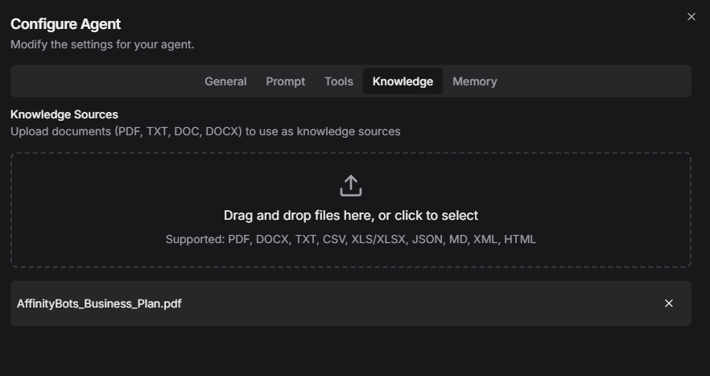Remove AffinityBots_Business_Plan.pdf from knowledge sources
This screenshot has width=710, height=376.
(668, 304)
